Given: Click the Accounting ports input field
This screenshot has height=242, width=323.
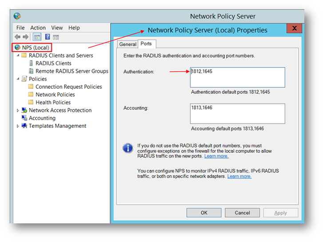Looking at the screenshot, I should [x=238, y=114].
